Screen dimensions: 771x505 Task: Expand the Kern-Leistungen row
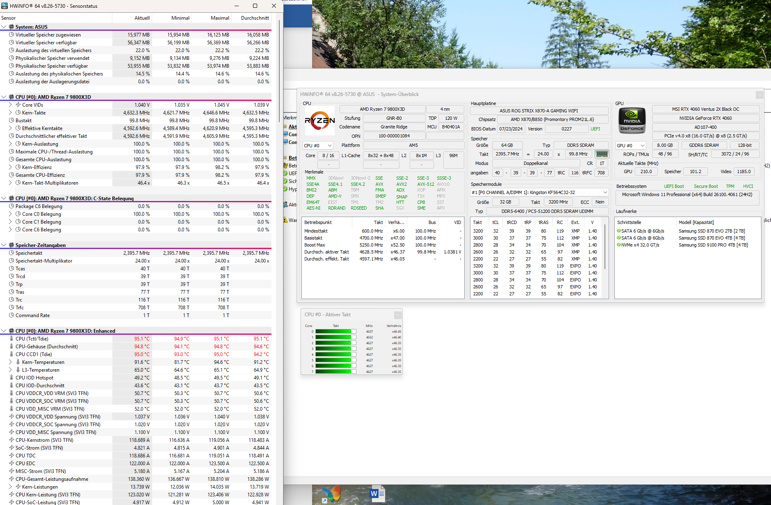10,487
